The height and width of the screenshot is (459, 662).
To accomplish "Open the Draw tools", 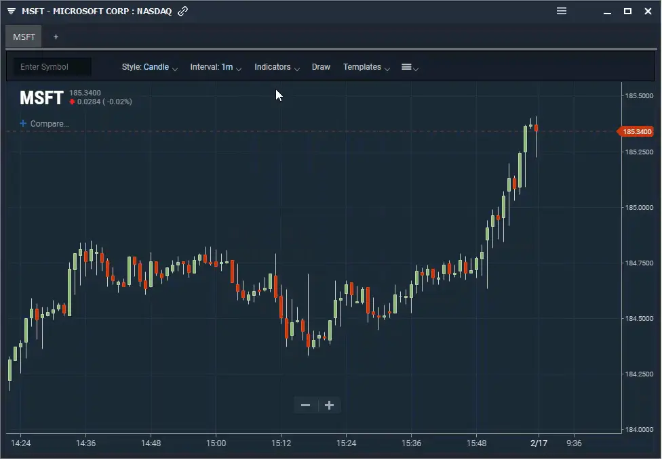I will (x=321, y=67).
